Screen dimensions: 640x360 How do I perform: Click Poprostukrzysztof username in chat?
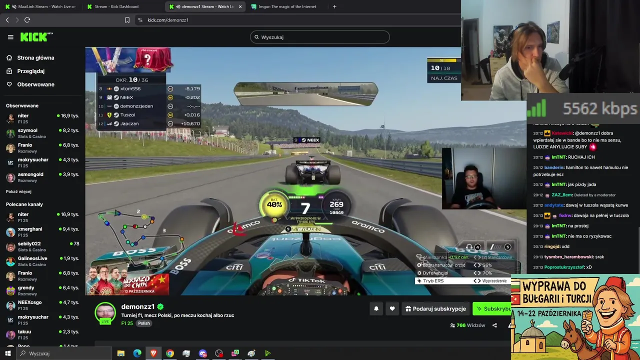564,267
